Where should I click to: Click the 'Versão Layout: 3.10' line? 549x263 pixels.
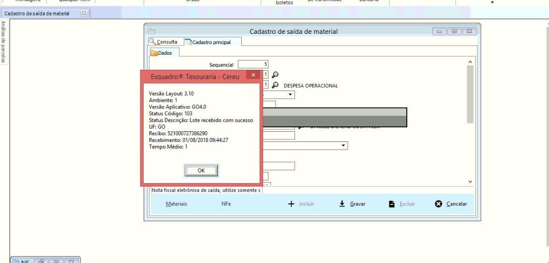[x=171, y=93]
